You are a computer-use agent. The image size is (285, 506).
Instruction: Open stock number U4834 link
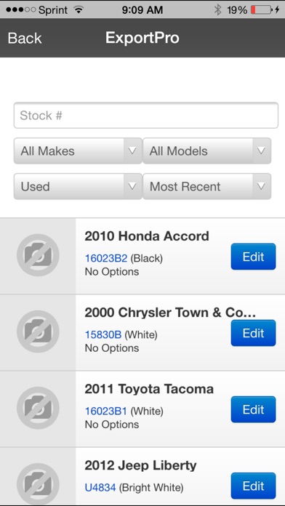pos(100,487)
